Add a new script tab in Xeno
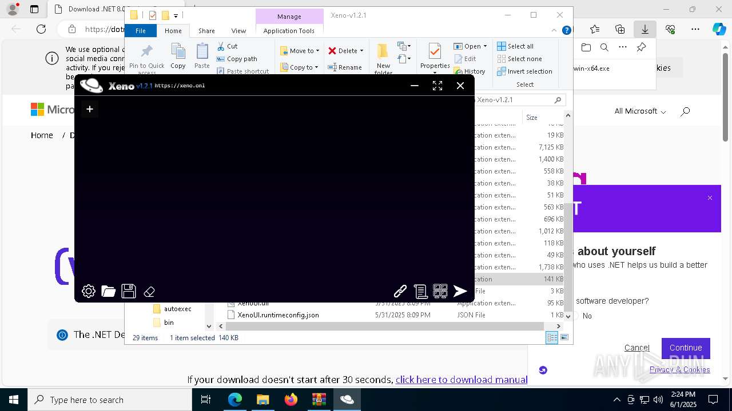The width and height of the screenshot is (732, 411). tap(90, 108)
